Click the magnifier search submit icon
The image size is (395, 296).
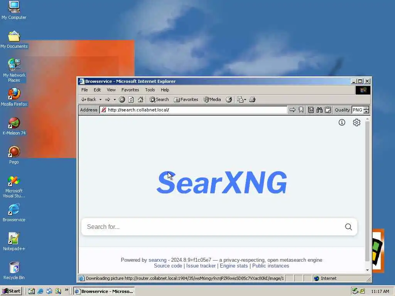348,227
